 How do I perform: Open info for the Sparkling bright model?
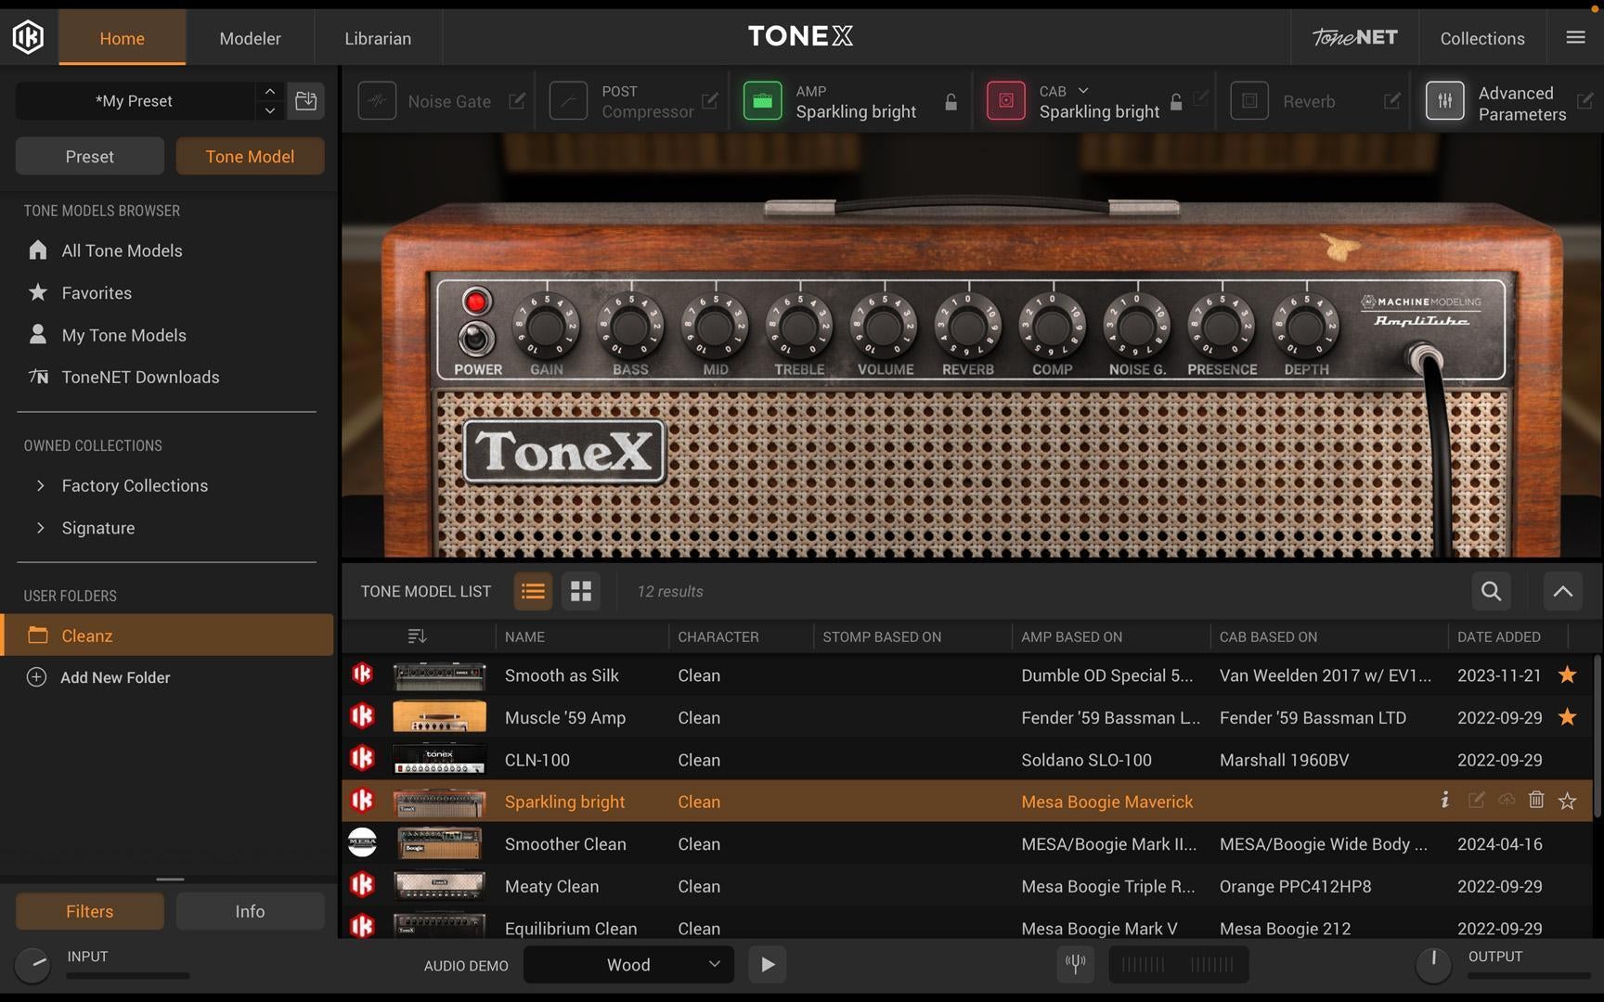pos(1444,800)
